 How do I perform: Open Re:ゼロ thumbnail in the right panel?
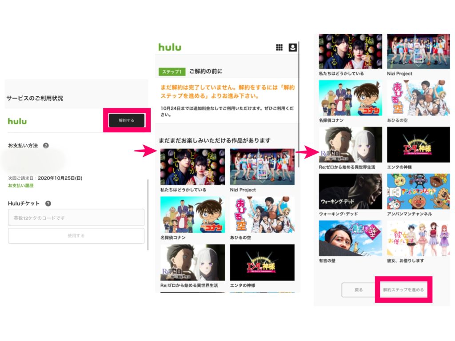[351, 145]
